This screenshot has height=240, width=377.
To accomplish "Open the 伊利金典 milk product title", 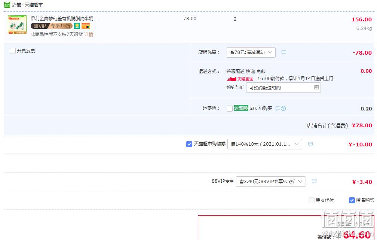I will click(x=64, y=19).
